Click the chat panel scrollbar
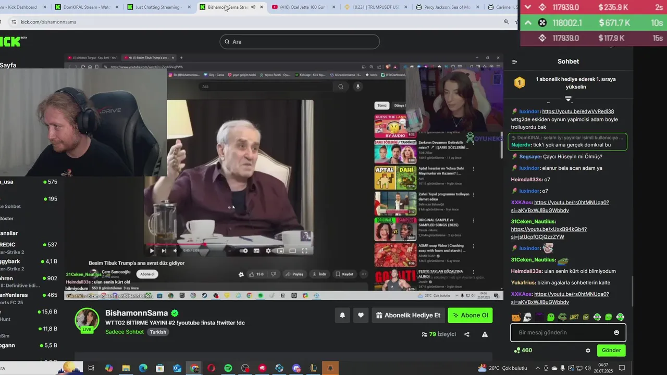Image resolution: width=667 pixels, height=375 pixels. pyautogui.click(x=632, y=291)
